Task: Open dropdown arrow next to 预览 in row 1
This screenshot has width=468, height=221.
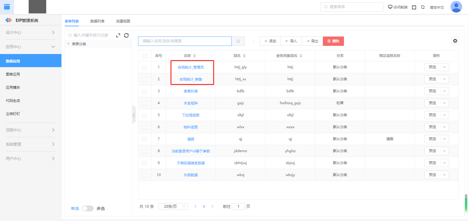Action: (x=444, y=67)
